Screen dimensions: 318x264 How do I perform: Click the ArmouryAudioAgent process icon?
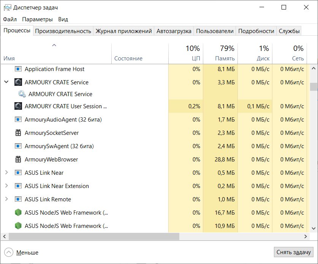pyautogui.click(x=18, y=119)
